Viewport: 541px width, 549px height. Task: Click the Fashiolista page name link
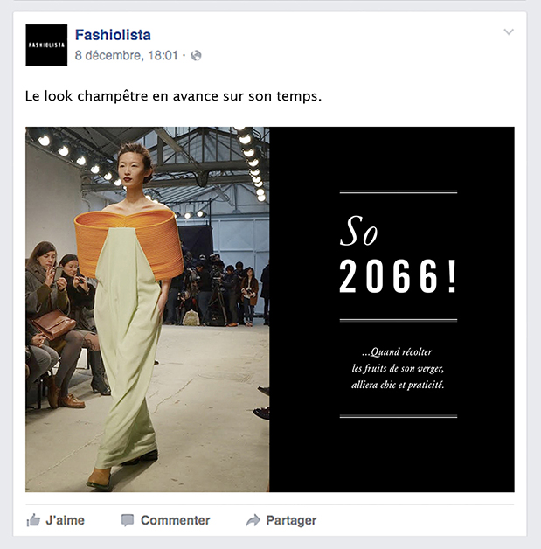[113, 35]
